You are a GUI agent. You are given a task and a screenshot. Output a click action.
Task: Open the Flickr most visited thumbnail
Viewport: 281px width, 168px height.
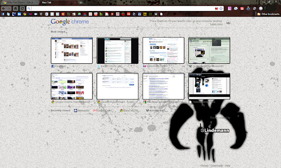coord(163,51)
